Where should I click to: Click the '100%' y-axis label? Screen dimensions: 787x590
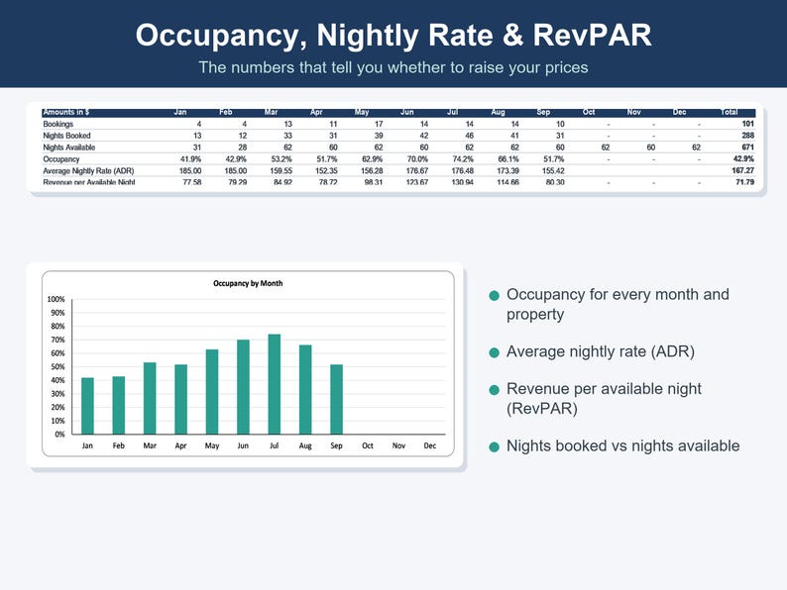point(56,299)
